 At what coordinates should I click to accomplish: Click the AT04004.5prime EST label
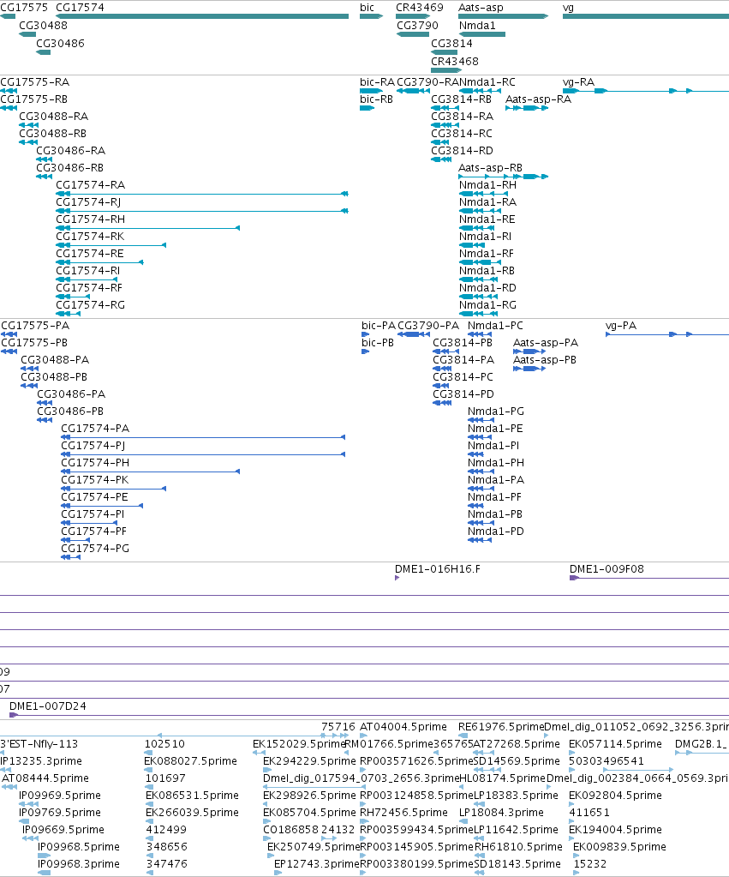(403, 726)
